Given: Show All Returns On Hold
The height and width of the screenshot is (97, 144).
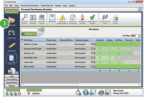Looking at the screenshot, I should [x=82, y=17].
